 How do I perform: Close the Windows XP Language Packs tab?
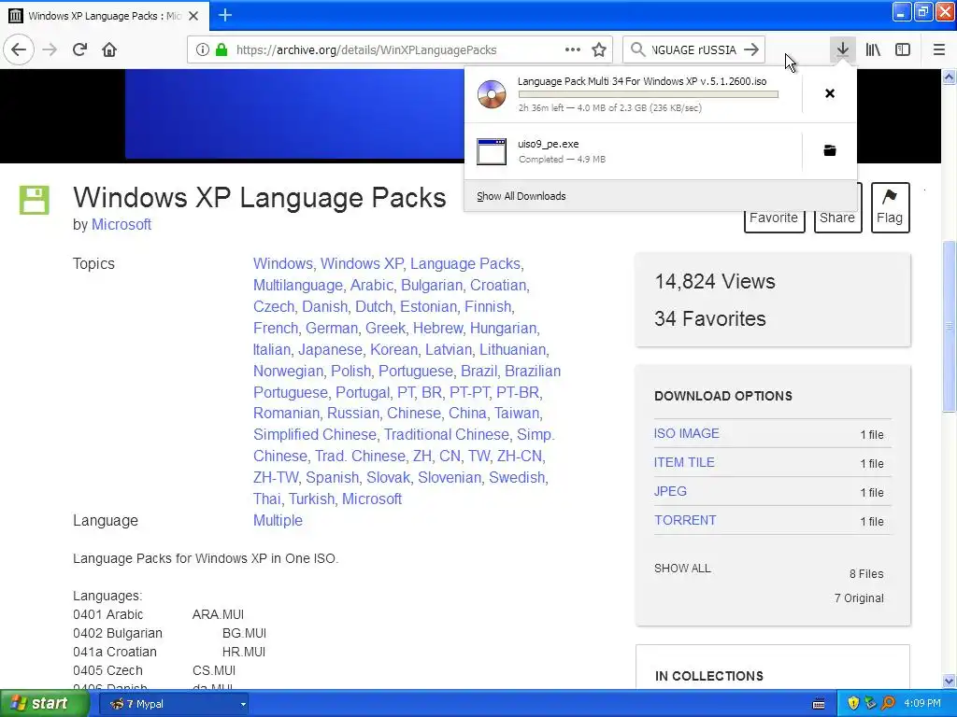(x=193, y=16)
